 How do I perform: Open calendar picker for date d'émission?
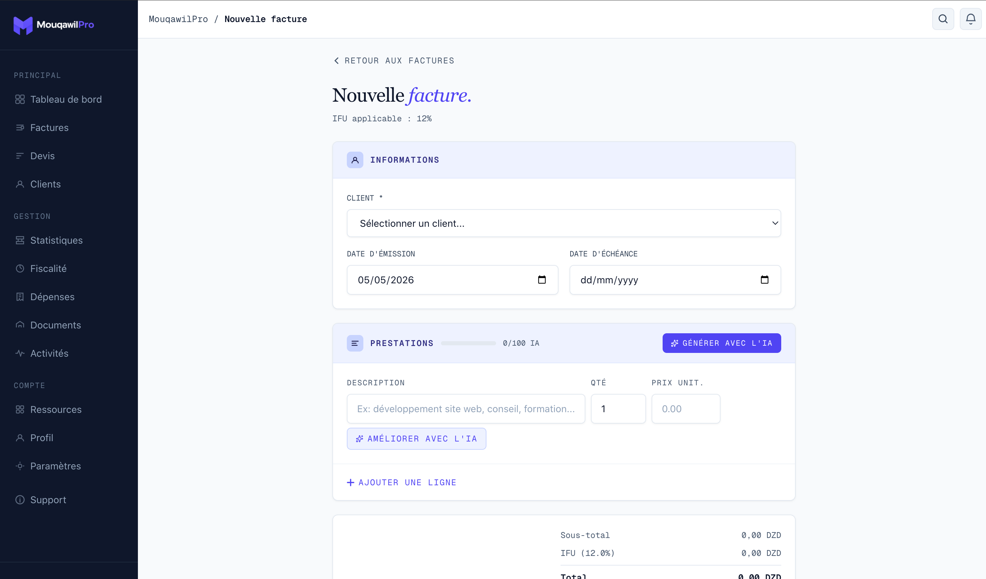pyautogui.click(x=542, y=280)
